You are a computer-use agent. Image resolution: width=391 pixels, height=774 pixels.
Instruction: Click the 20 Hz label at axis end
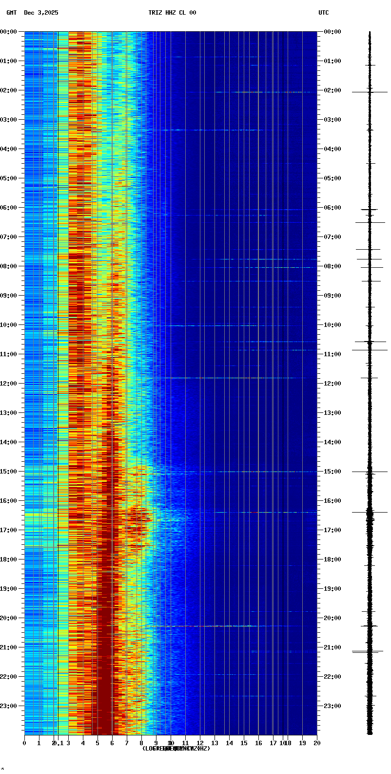click(317, 743)
